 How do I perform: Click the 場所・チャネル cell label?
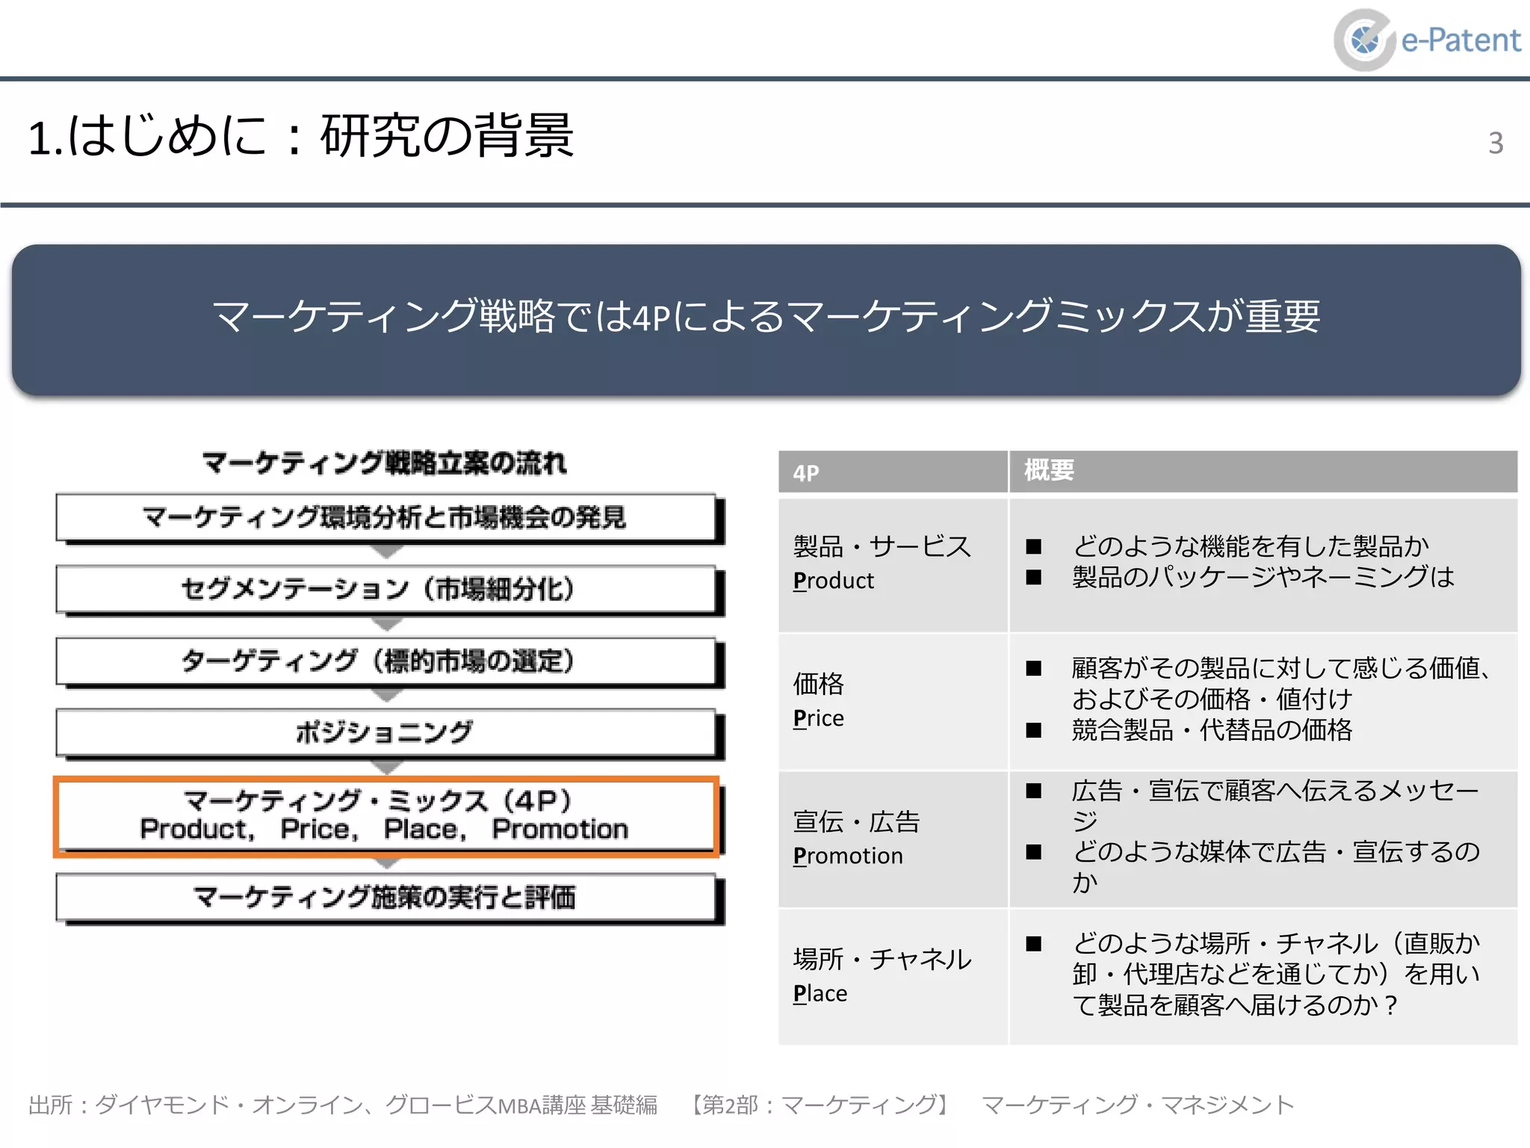tap(882, 959)
